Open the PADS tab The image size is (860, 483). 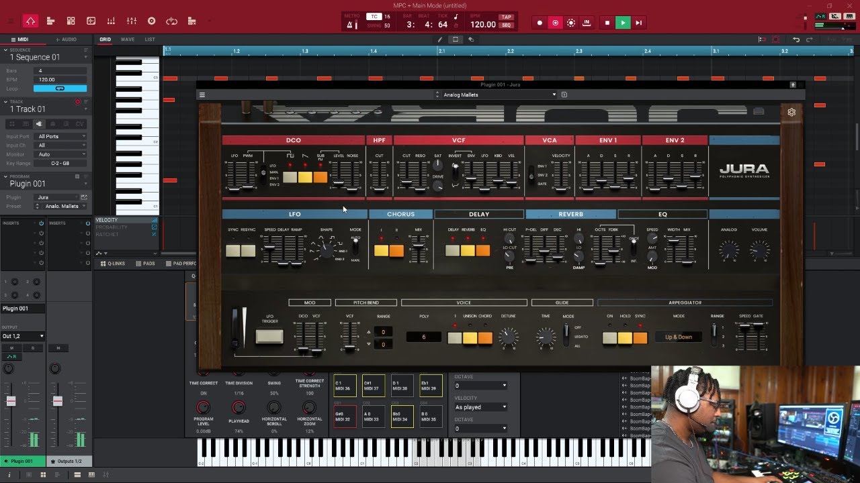point(146,264)
